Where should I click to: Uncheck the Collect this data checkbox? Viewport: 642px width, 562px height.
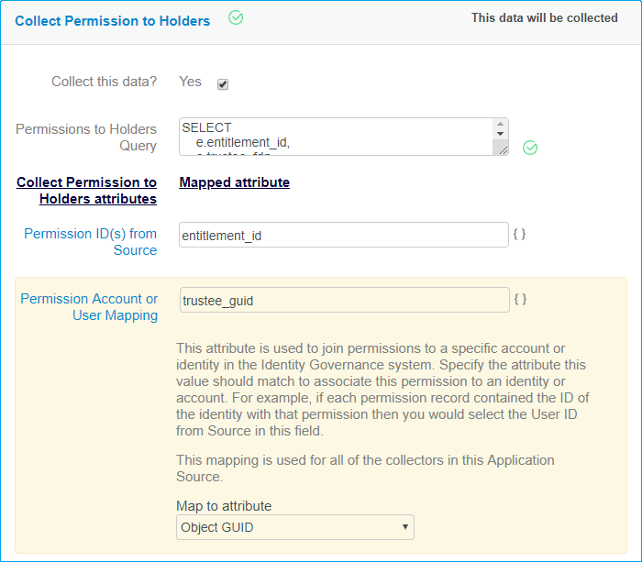[223, 84]
